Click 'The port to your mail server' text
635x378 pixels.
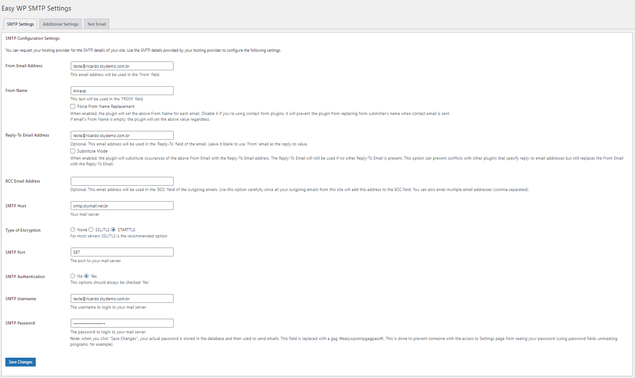[95, 261]
